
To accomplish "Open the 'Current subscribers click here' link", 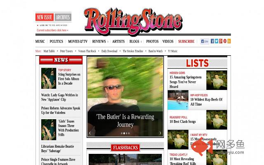I will 52,30.
